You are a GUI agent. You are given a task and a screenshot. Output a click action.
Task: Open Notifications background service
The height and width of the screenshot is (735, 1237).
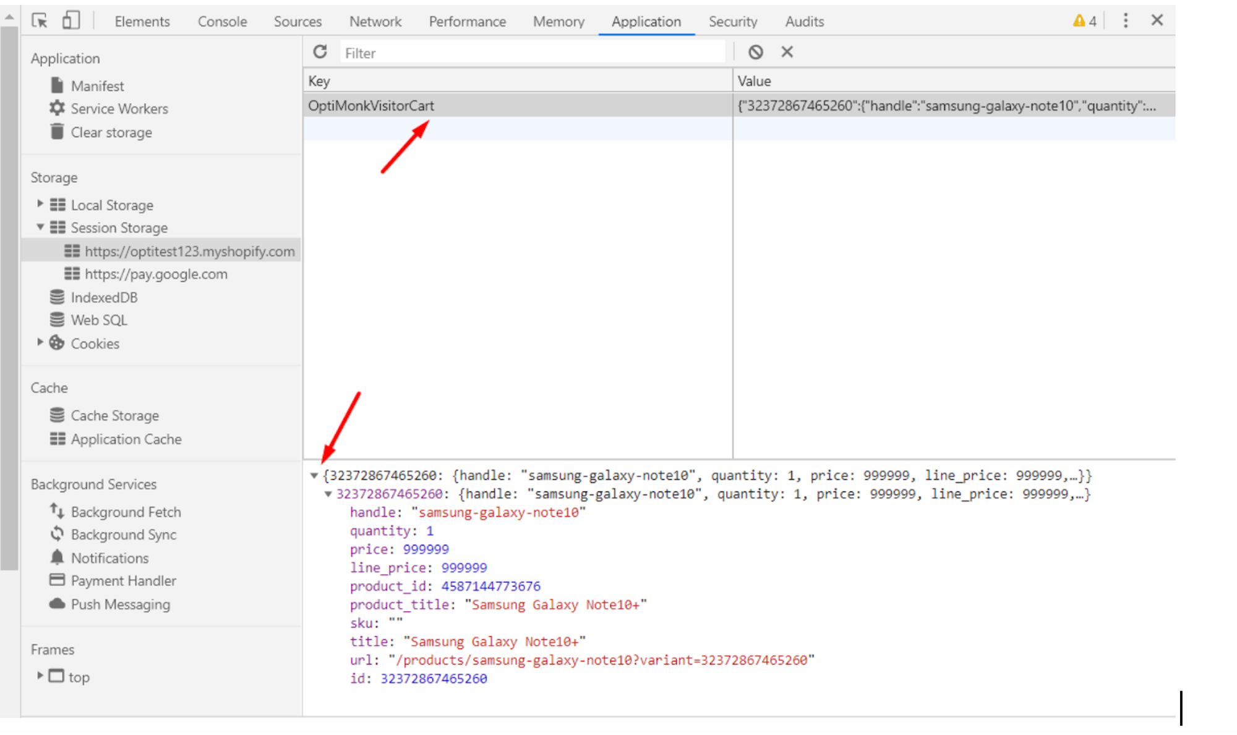[x=109, y=558]
